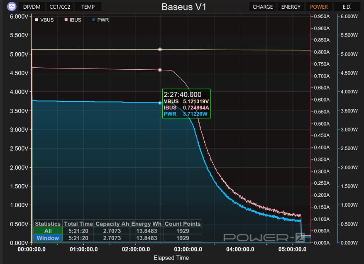Click the Elapsed Time axis label
364x264 pixels.
[171, 258]
